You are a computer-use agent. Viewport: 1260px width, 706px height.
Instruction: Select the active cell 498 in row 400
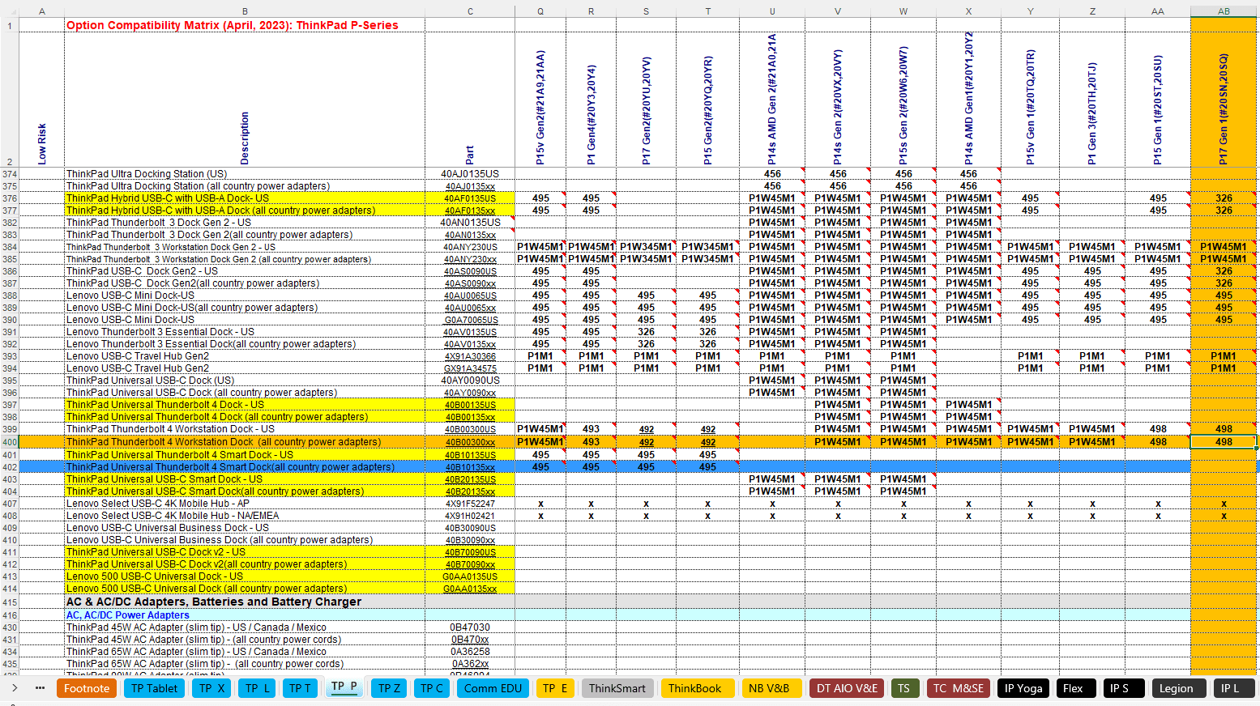pyautogui.click(x=1224, y=442)
